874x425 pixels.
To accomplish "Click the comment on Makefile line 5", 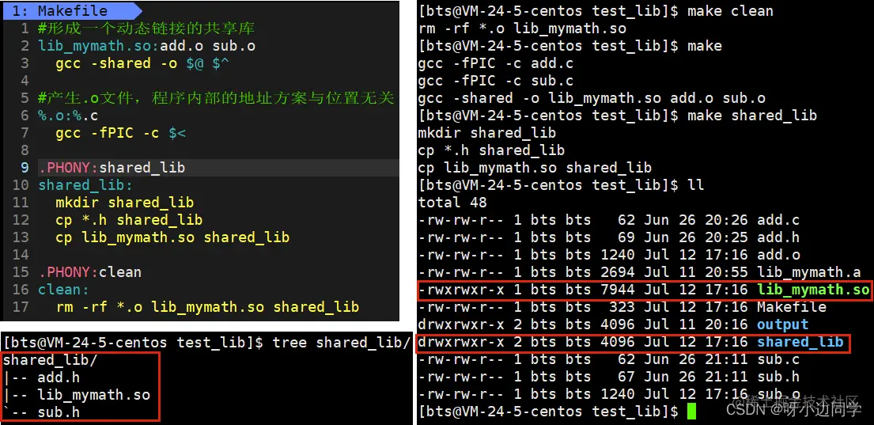I will (216, 98).
